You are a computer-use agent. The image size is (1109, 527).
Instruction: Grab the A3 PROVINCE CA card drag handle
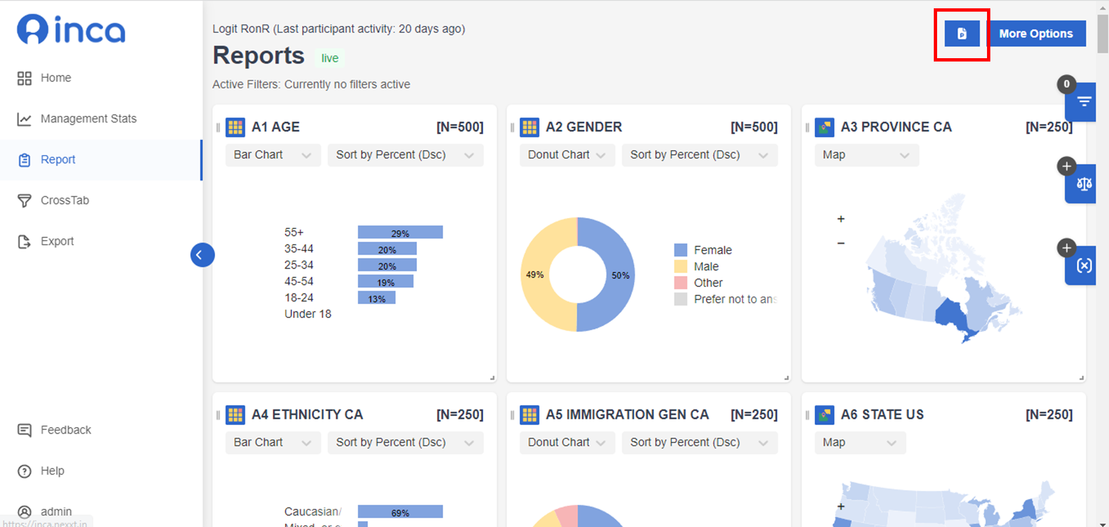[807, 127]
